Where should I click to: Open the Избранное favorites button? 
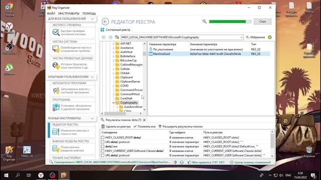(255, 37)
